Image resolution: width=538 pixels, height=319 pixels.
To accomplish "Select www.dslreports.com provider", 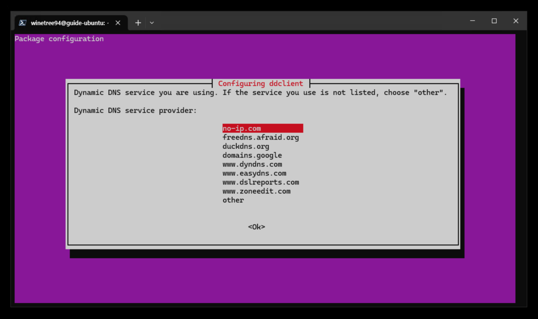I will (x=261, y=182).
